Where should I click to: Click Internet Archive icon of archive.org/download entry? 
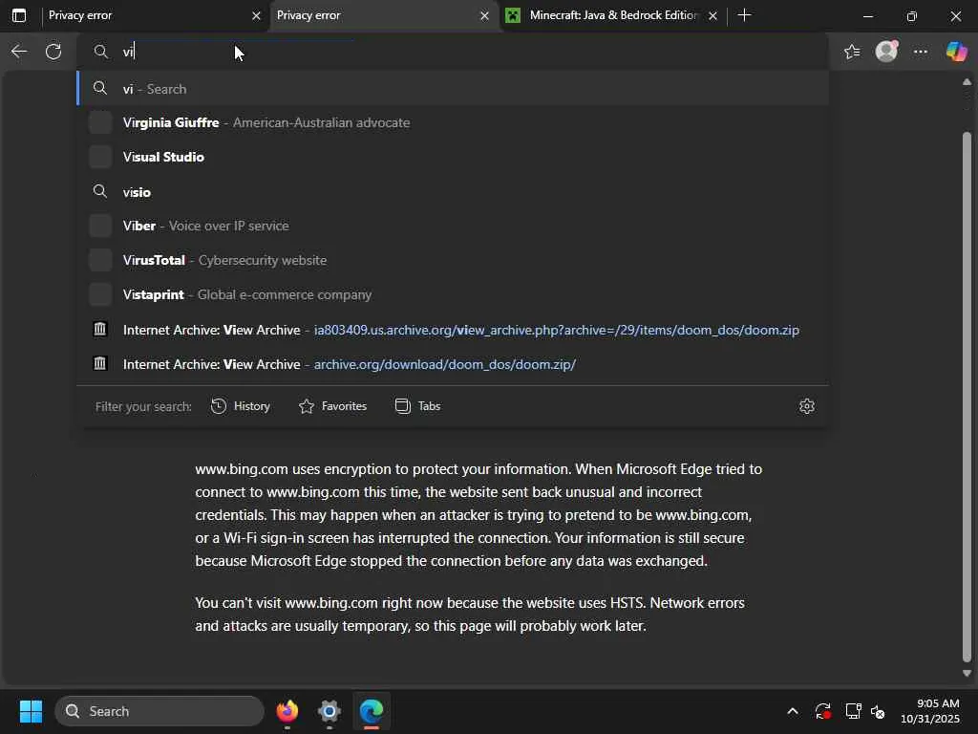tap(99, 362)
